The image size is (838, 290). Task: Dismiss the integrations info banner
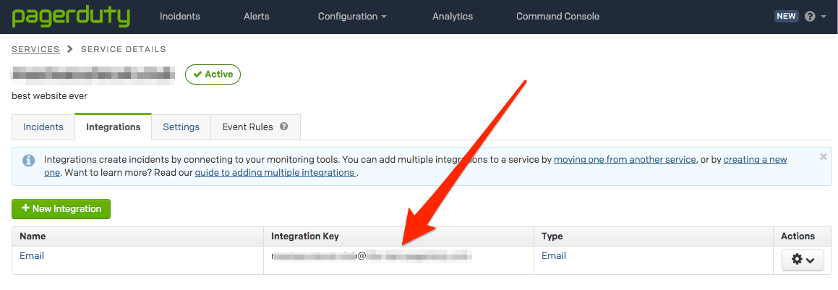point(823,156)
